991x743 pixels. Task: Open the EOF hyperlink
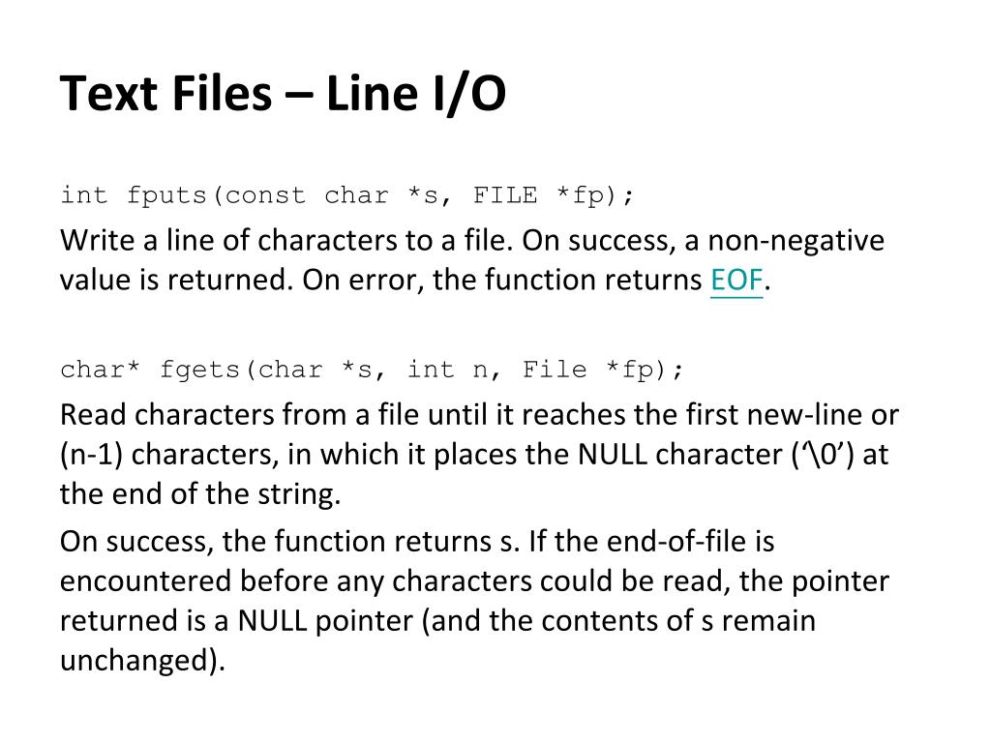736,280
